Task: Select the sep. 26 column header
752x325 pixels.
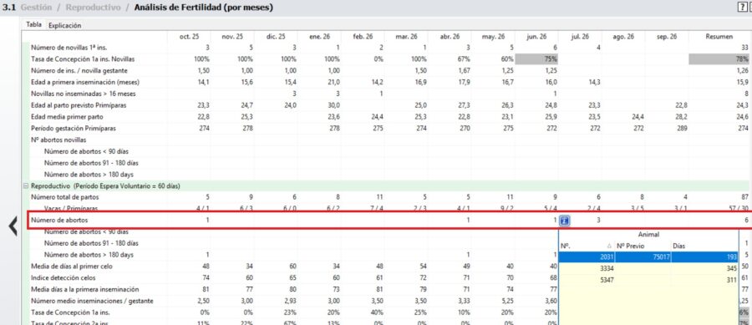Action: [667, 37]
